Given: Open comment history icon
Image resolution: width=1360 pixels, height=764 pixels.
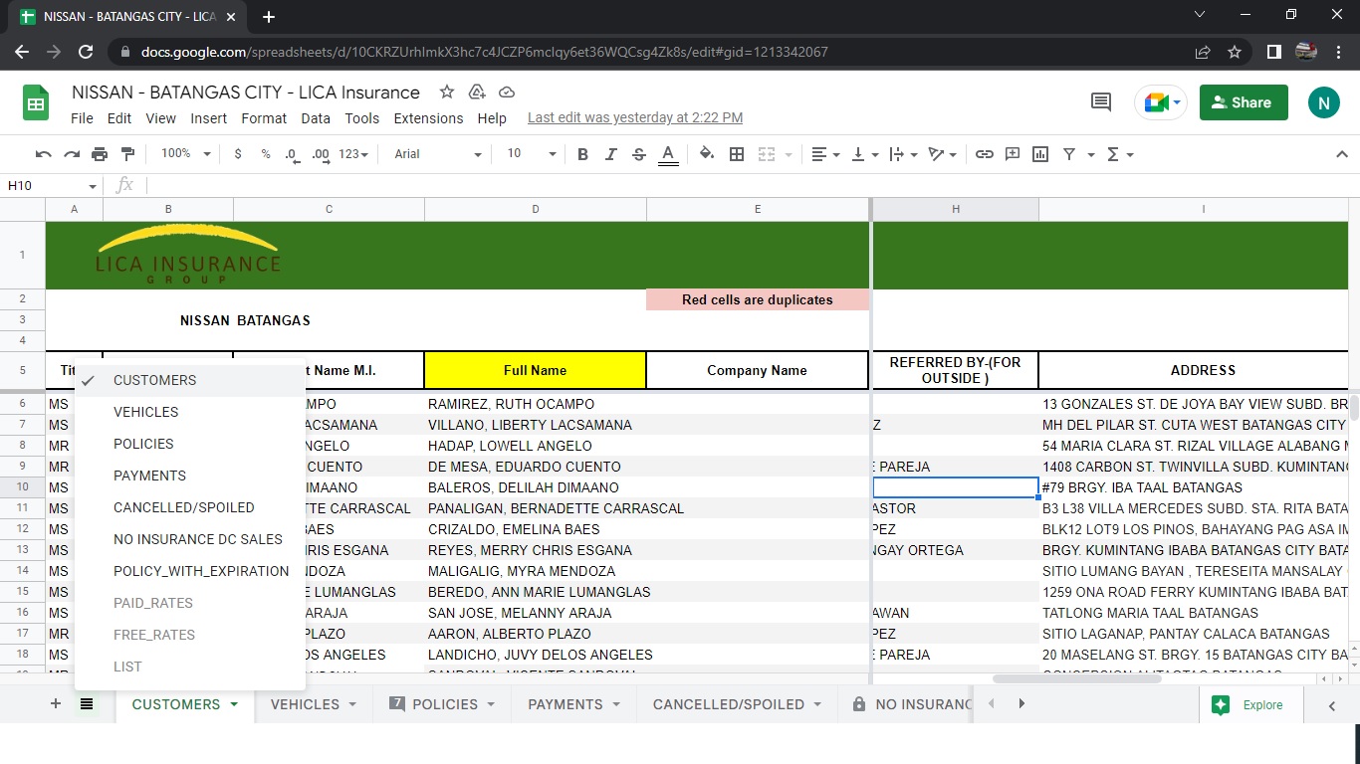Looking at the screenshot, I should point(1101,101).
